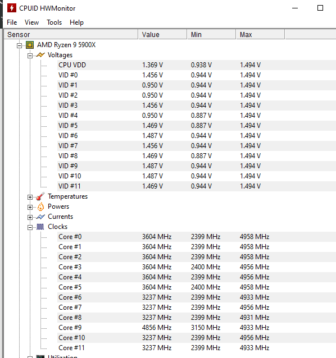336x358 pixels.
Task: Select the VID #1 row
Action: pyautogui.click(x=197, y=85)
